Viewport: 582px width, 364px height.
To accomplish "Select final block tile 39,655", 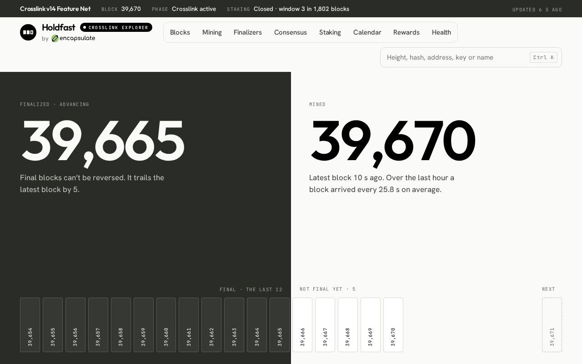I will 53,325.
